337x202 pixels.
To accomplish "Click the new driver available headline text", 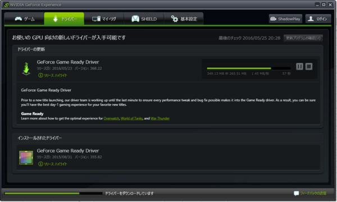I will (x=69, y=38).
